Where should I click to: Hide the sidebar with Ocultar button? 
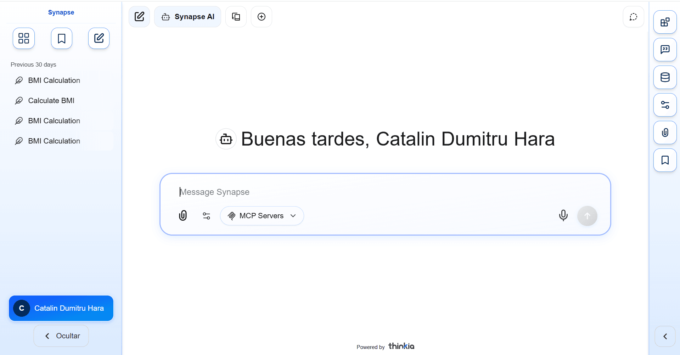pyautogui.click(x=61, y=336)
